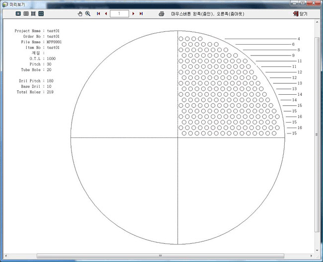The width and height of the screenshot is (323, 262).
Task: Click the 'Dril Pitch : 180' text
Action: (36, 81)
